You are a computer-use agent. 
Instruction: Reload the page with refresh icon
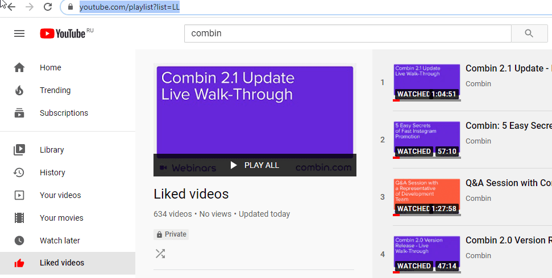click(48, 7)
